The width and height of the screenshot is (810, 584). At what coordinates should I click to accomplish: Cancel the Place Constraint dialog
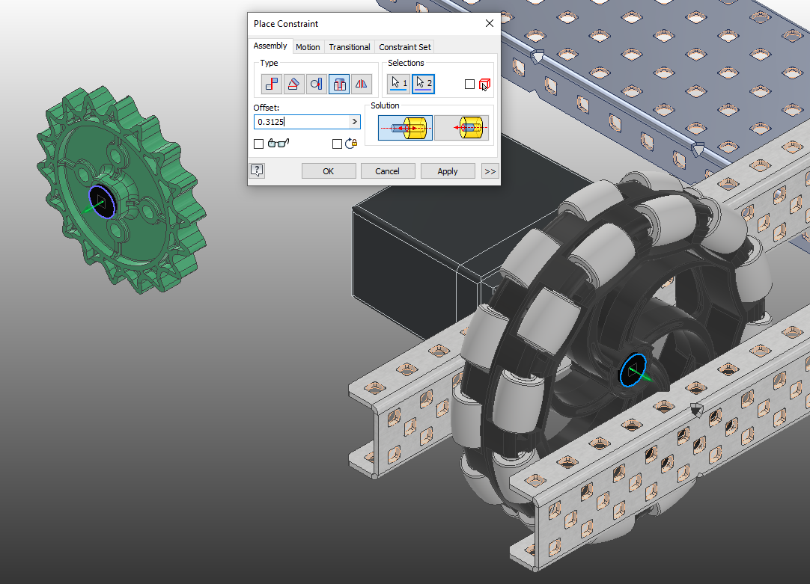click(x=388, y=171)
